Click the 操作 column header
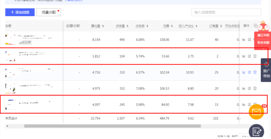This screenshot has height=139, width=271. [x=246, y=26]
